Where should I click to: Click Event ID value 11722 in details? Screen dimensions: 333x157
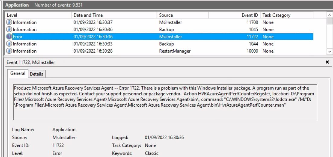pyautogui.click(x=58, y=146)
